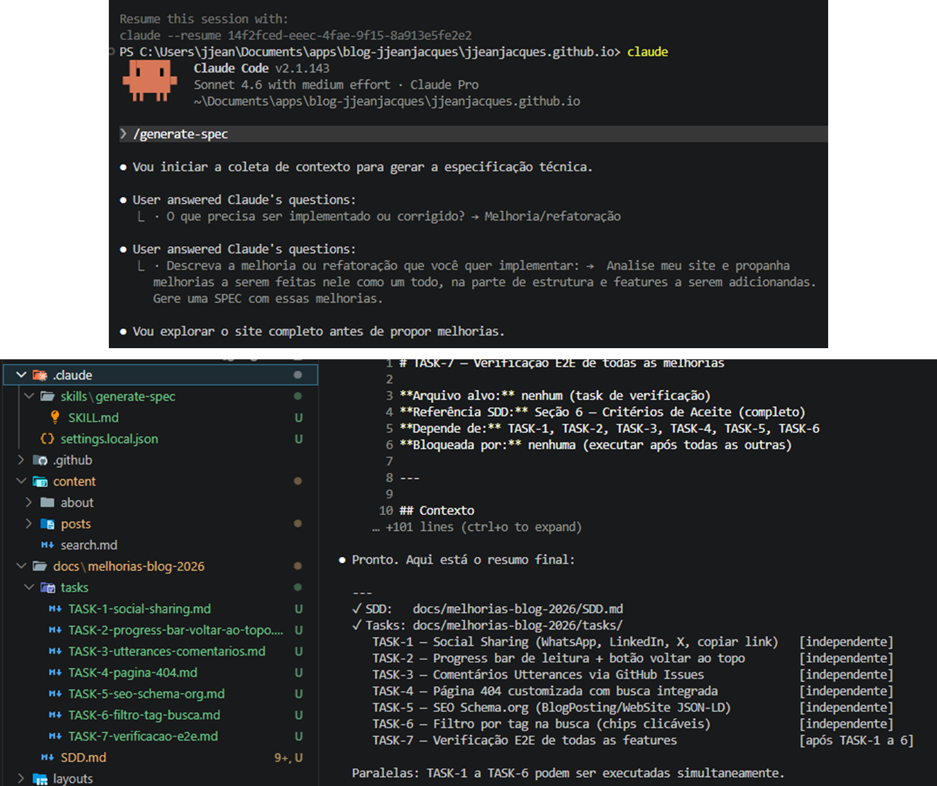Screen dimensions: 937x786
Task: Open TASK-4-pagina-404.md in the explorer
Action: (132, 672)
